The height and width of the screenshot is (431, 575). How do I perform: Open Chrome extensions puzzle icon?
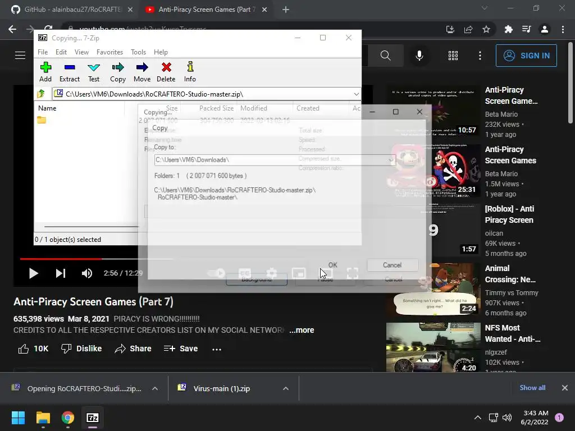[509, 29]
